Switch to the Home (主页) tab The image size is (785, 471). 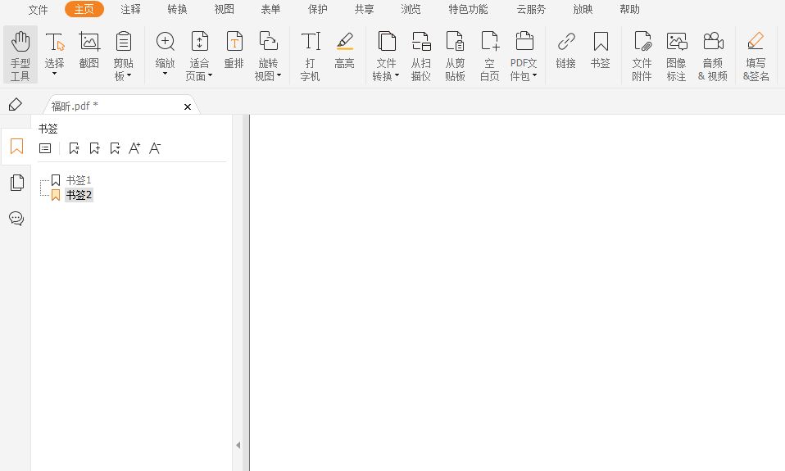coord(84,9)
